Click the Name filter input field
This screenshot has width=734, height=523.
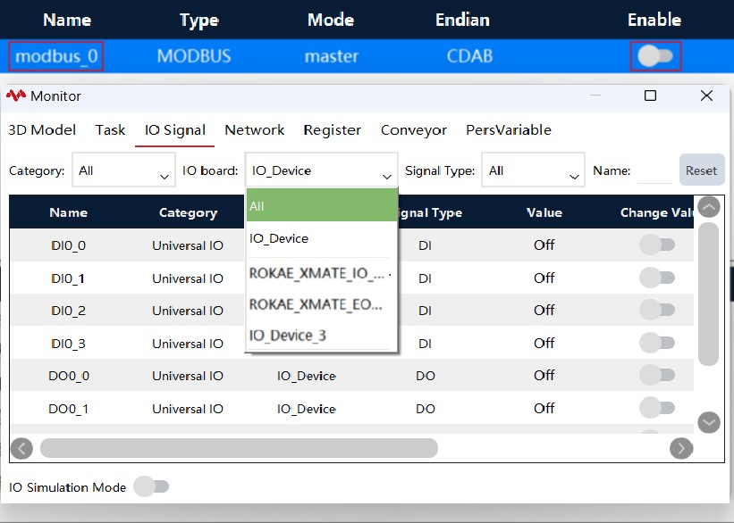coord(654,171)
